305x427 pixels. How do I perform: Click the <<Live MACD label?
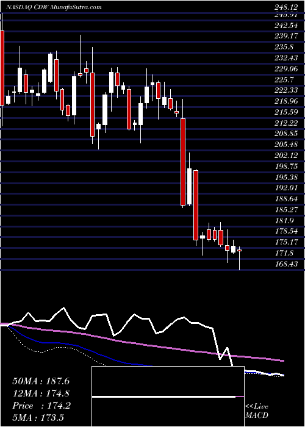coord(257,411)
